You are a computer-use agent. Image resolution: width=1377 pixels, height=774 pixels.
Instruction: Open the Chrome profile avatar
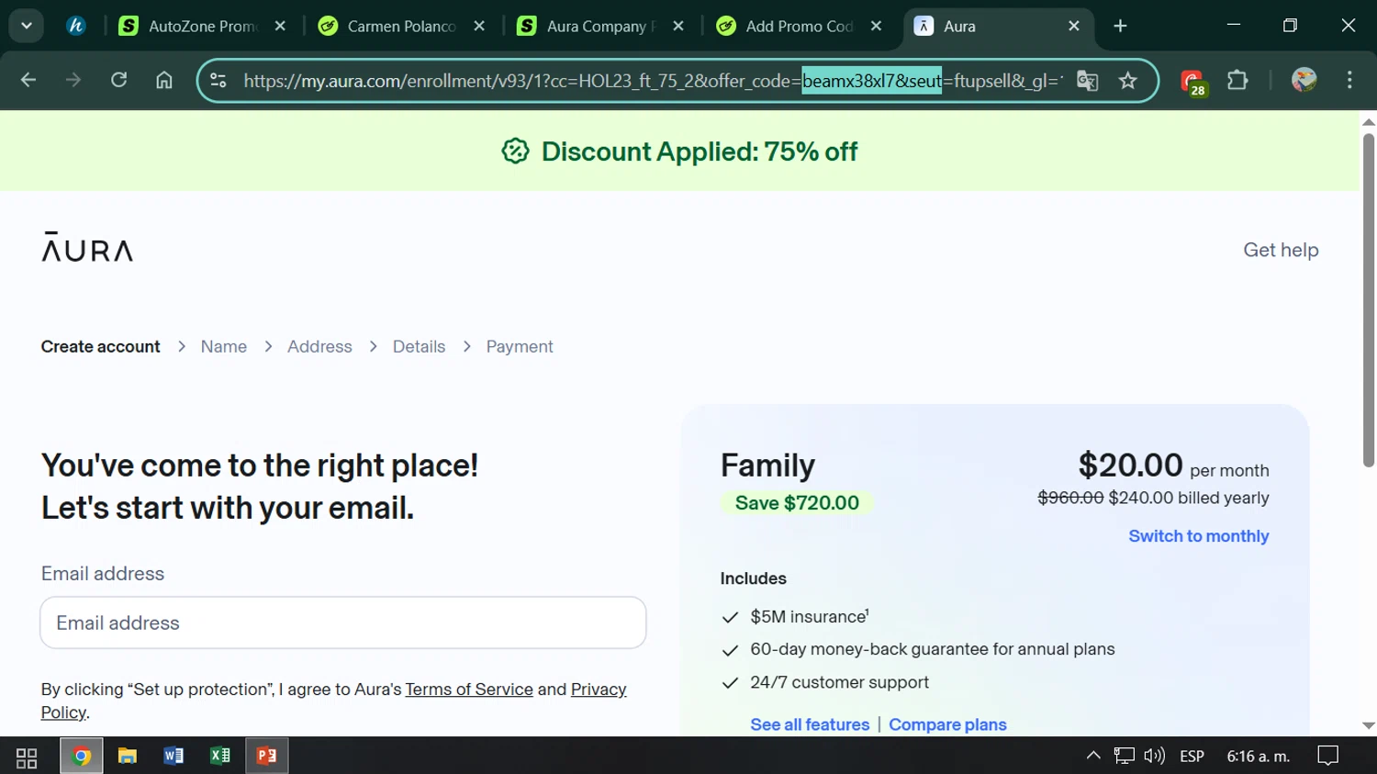pos(1304,80)
